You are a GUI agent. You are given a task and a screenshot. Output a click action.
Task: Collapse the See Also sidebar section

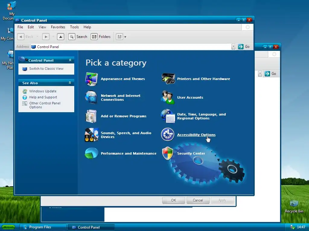click(70, 83)
